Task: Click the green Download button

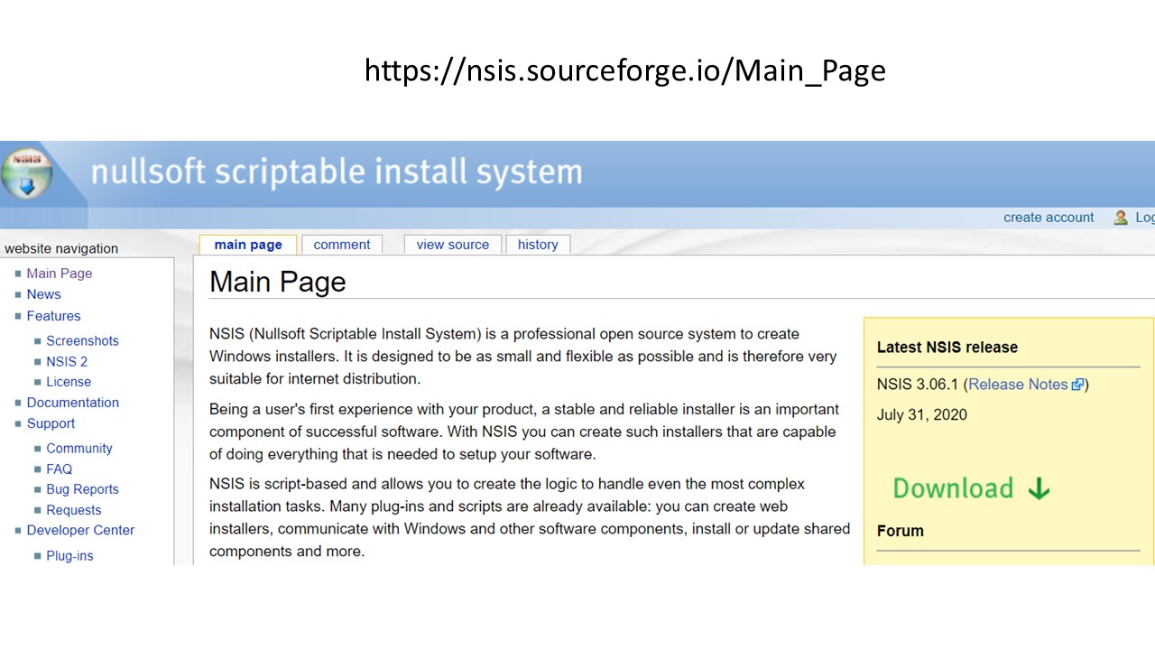Action: tap(953, 488)
